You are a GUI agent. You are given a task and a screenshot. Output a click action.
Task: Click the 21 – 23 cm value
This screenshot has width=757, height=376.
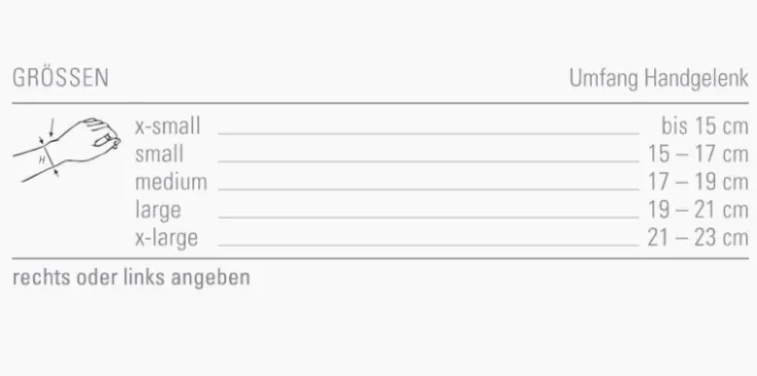click(698, 238)
